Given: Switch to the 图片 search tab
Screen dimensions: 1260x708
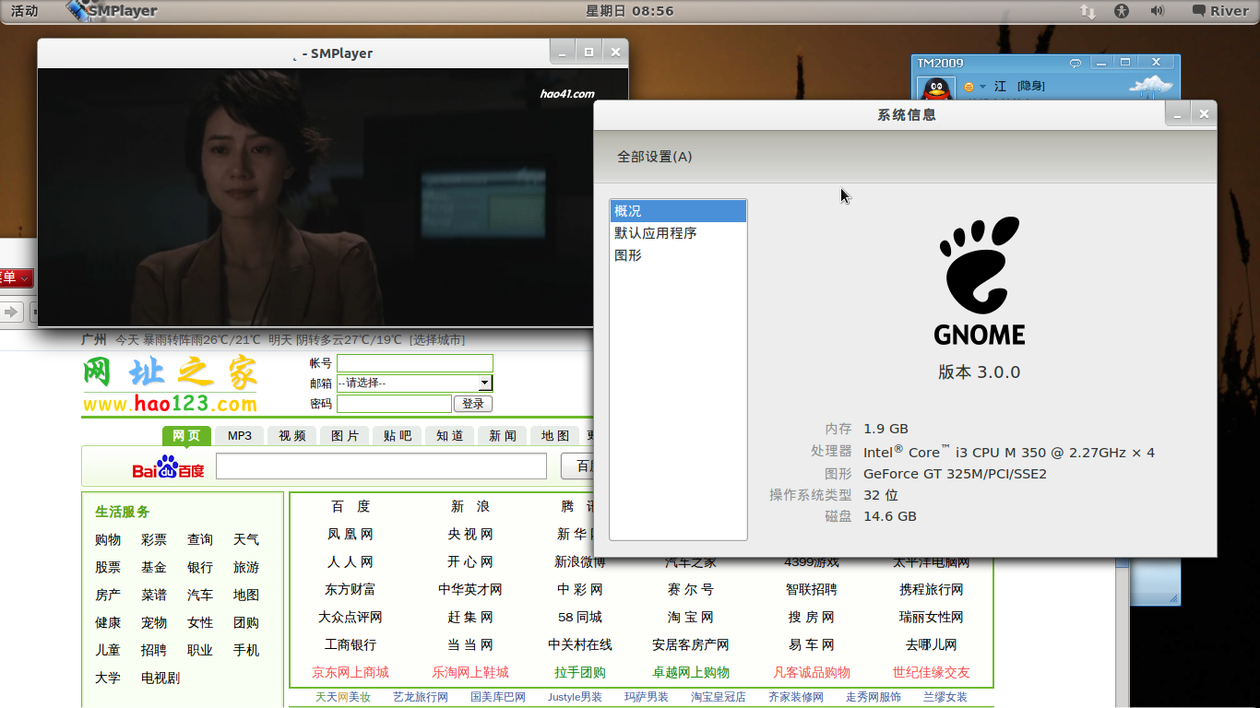Looking at the screenshot, I should tap(345, 435).
